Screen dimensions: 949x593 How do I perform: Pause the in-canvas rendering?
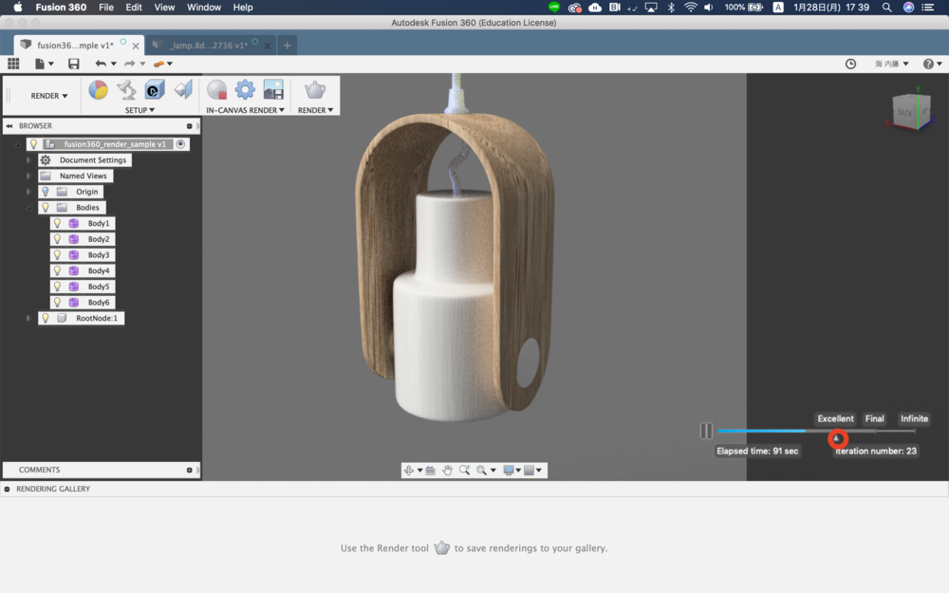point(706,431)
